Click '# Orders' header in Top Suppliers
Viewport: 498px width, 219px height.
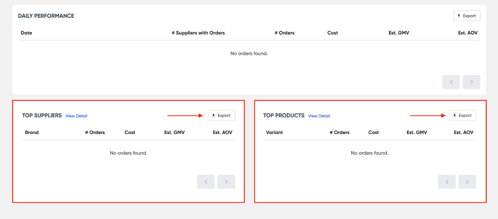pyautogui.click(x=95, y=132)
